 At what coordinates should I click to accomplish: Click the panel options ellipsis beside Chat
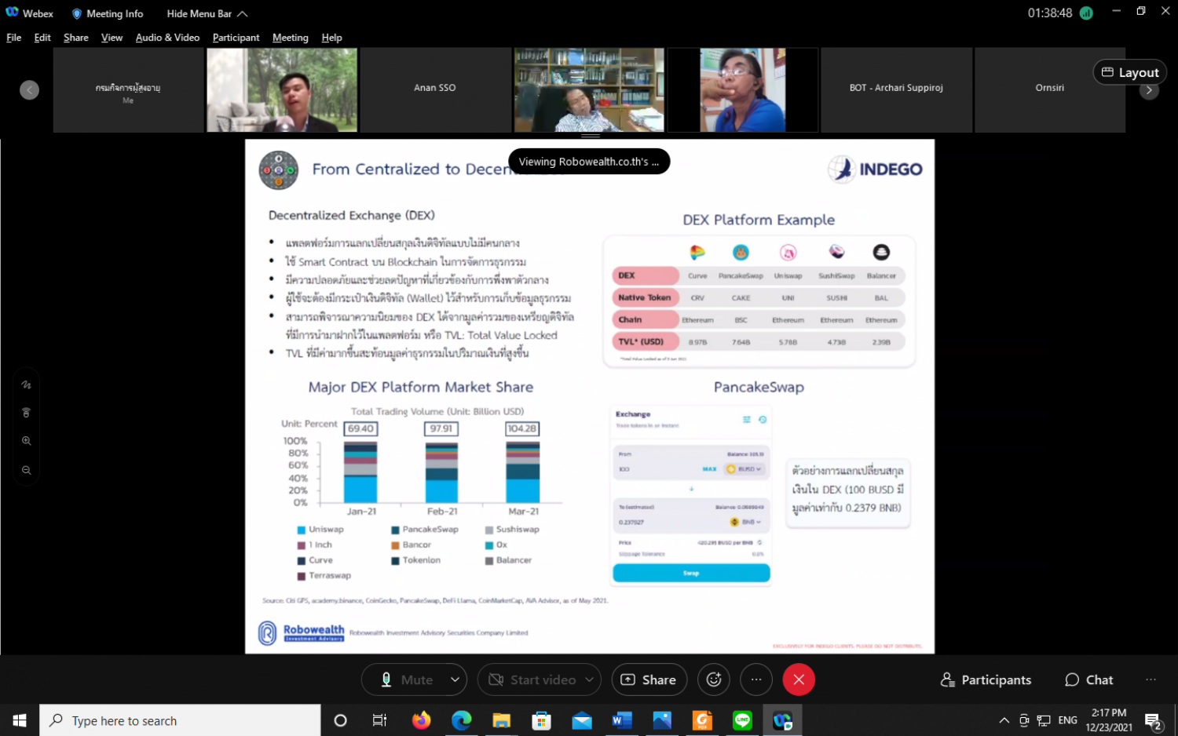(1151, 680)
